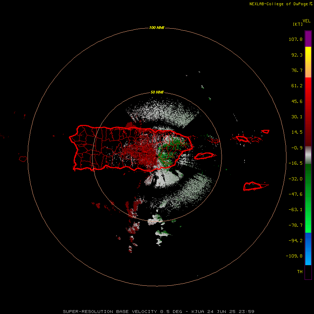Click the -47.6 velocity scale value

(296, 194)
